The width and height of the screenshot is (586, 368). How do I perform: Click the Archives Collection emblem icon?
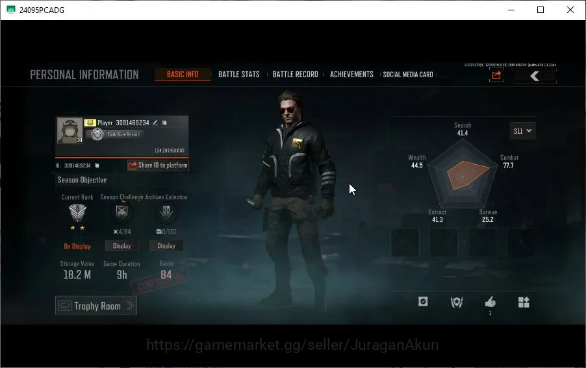(166, 212)
